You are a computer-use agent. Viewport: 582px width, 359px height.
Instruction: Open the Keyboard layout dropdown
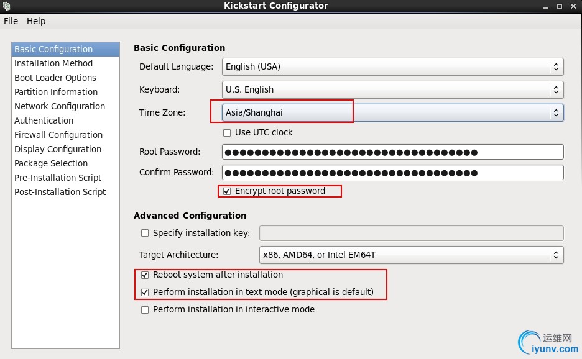(392, 89)
